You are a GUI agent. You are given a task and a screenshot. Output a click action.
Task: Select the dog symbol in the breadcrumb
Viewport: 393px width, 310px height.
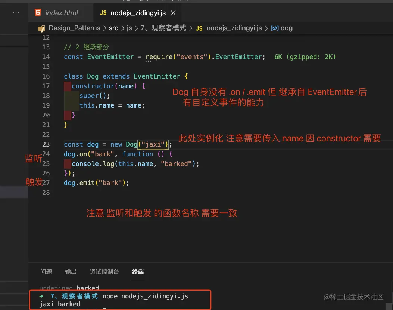(x=287, y=28)
